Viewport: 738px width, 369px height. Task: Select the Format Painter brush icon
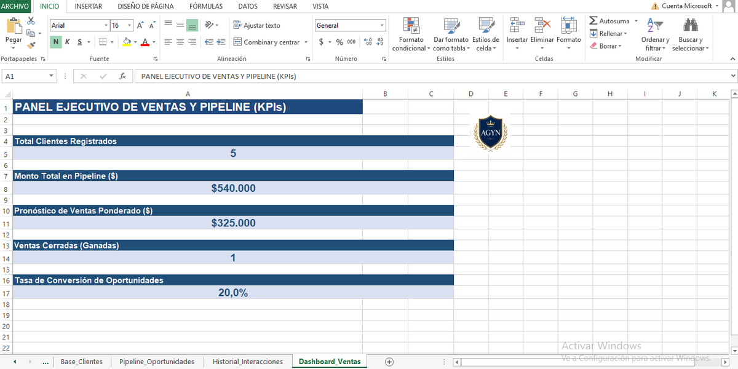click(x=31, y=45)
